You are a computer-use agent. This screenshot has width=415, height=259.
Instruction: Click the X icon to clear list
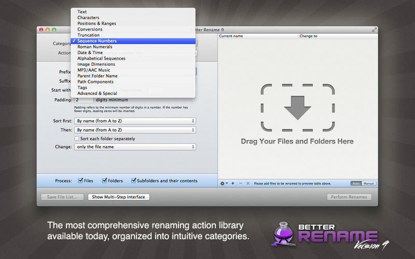(248, 183)
